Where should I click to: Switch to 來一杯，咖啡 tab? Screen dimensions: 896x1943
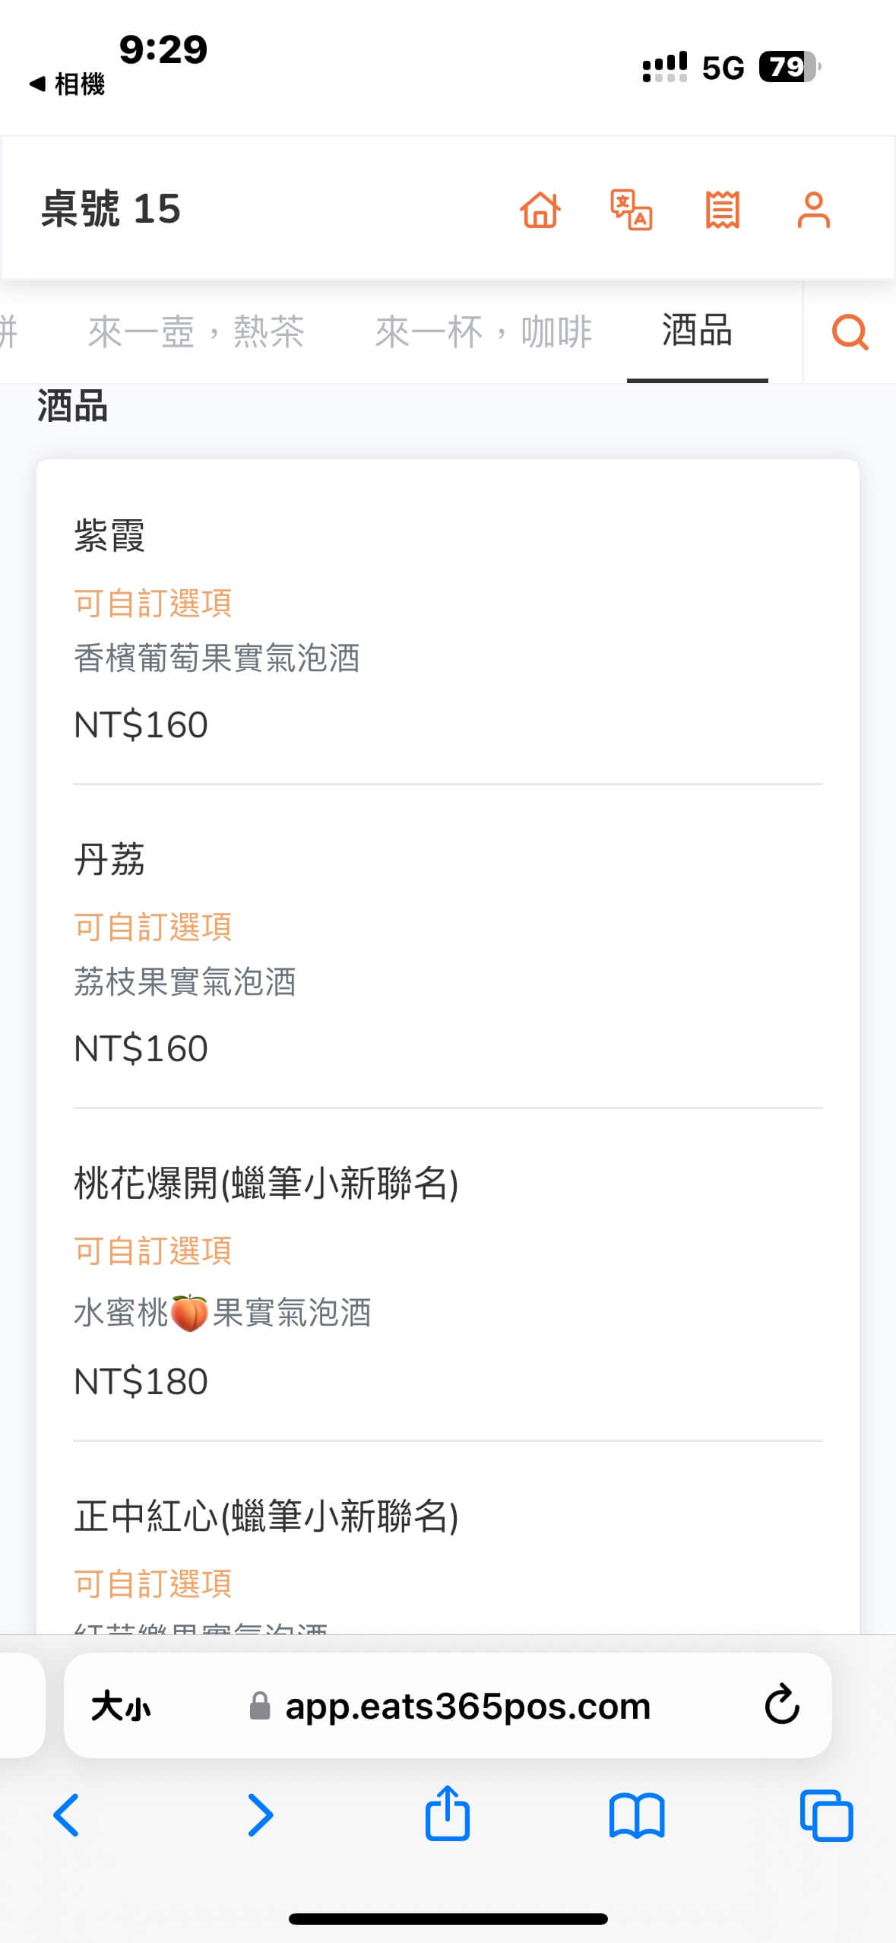point(483,332)
